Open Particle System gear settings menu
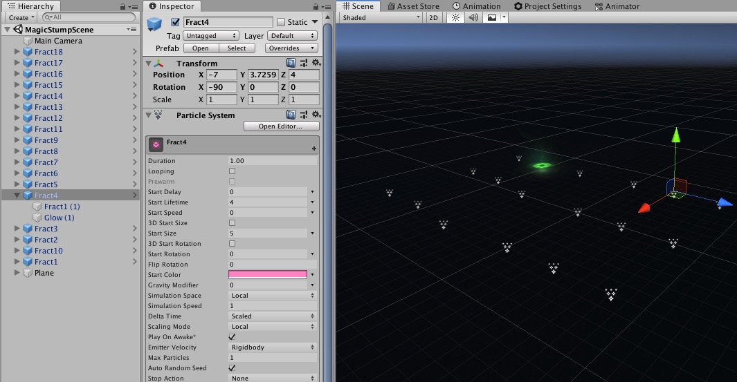The width and height of the screenshot is (737, 382). (316, 115)
